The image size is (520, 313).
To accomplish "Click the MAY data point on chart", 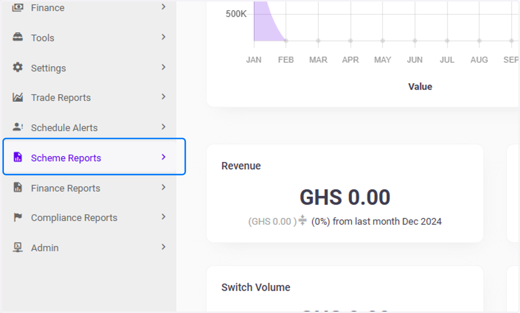I will [x=383, y=41].
